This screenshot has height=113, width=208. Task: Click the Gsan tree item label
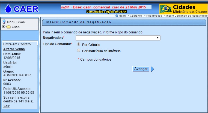[x=16, y=27]
